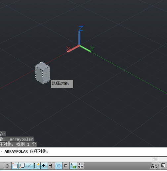The image size is (167, 171).
Task: Click the UCS icon Y axis
Action: point(85,49)
